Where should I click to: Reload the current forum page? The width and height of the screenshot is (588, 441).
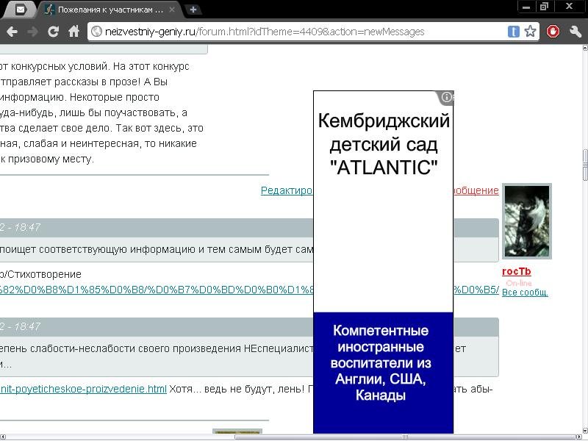53,32
